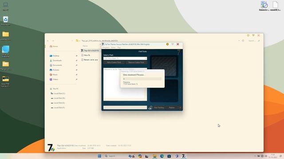The width and height of the screenshot is (284, 159).
Task: Open the Select a Pack dropdown
Action: [x=125, y=58]
